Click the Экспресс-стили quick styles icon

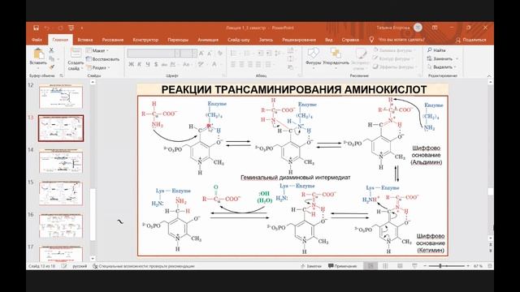tap(361, 53)
